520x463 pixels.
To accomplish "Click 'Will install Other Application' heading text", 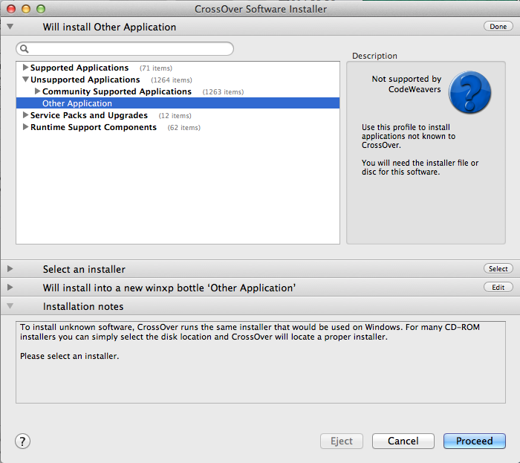I will pos(109,27).
